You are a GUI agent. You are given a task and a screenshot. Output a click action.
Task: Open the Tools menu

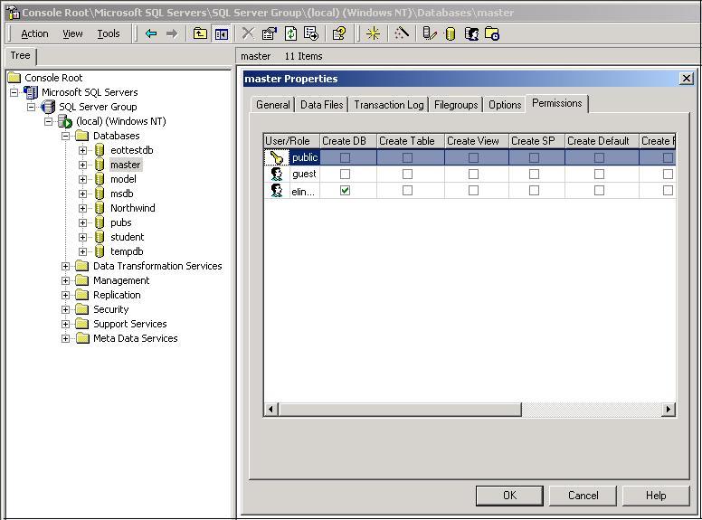point(109,33)
